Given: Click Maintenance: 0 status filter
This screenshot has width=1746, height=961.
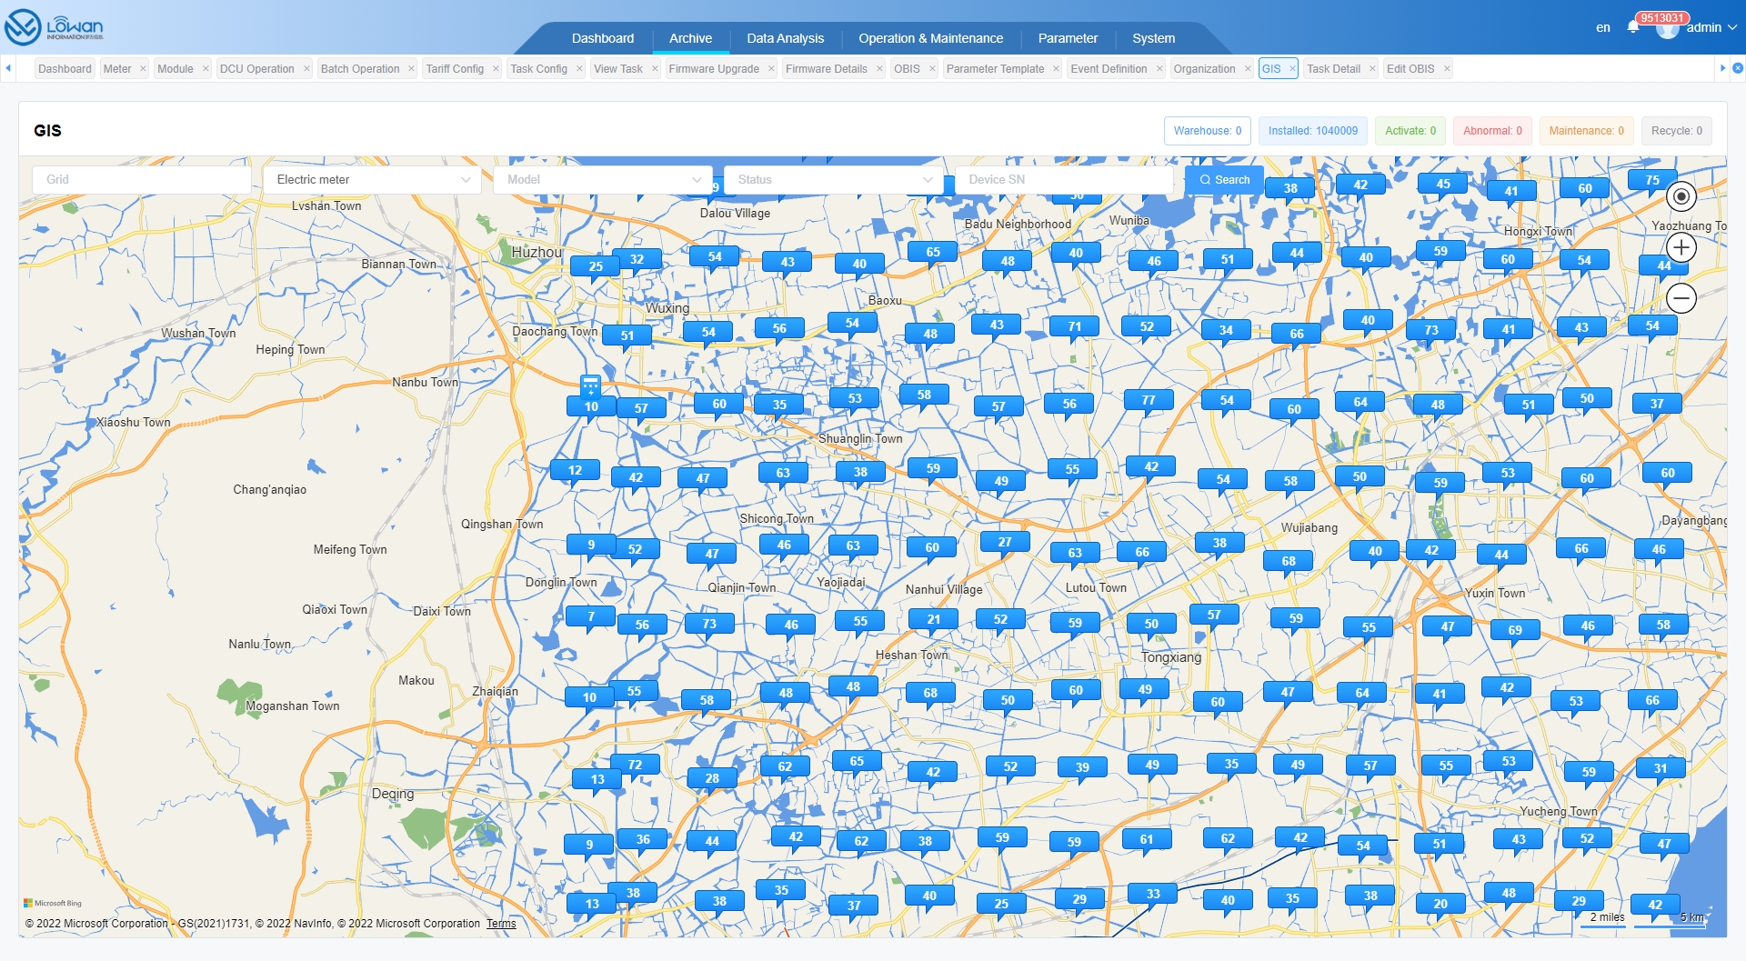Looking at the screenshot, I should click(x=1586, y=131).
